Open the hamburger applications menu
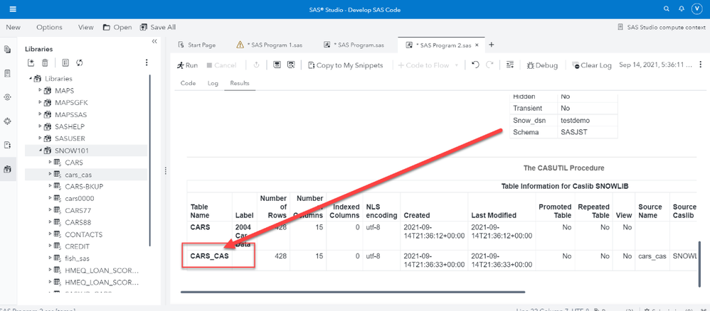Screen dimensions: 710x311 pos(14,9)
